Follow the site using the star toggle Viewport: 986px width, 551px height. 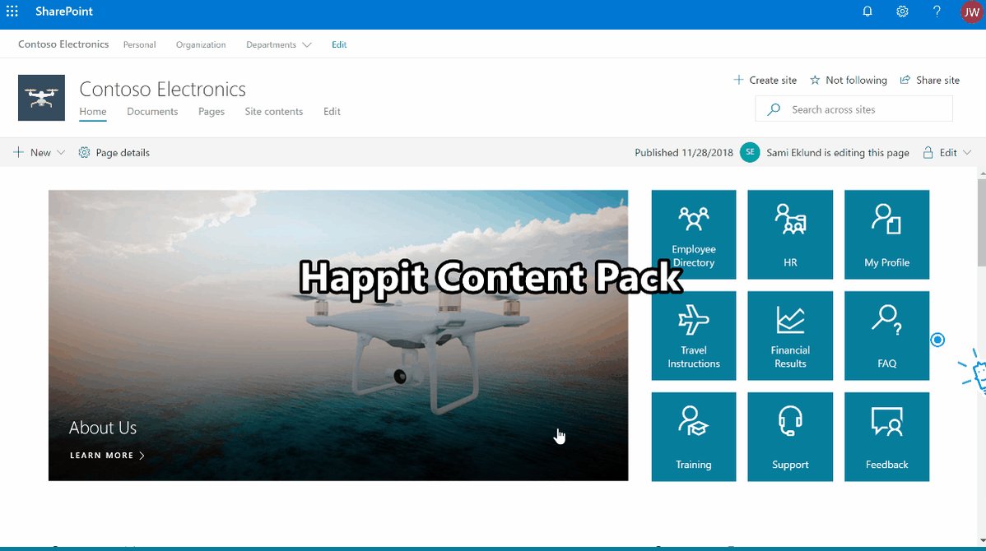pos(848,81)
